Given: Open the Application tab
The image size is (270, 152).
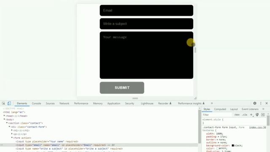Looking at the screenshot, I should coord(113,103).
